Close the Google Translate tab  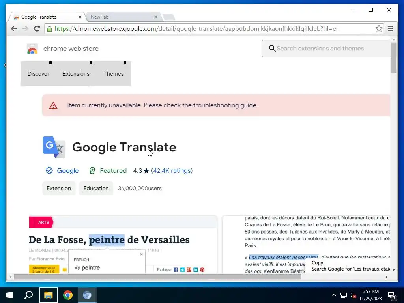pyautogui.click(x=80, y=17)
